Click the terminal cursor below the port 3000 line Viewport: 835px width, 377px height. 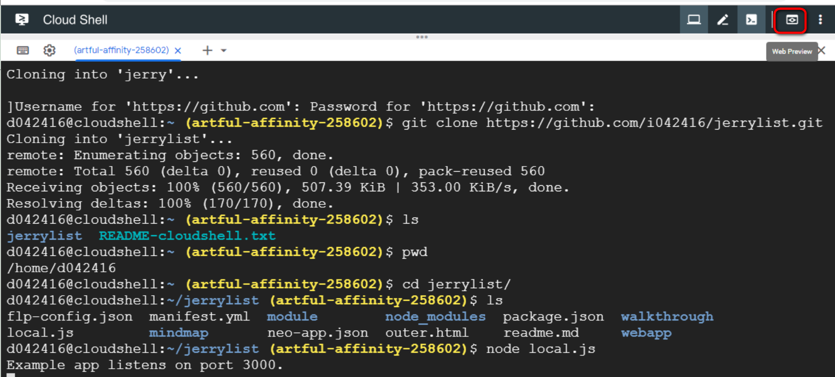click(11, 375)
